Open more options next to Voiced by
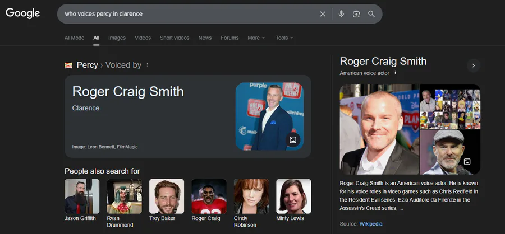 click(x=148, y=65)
